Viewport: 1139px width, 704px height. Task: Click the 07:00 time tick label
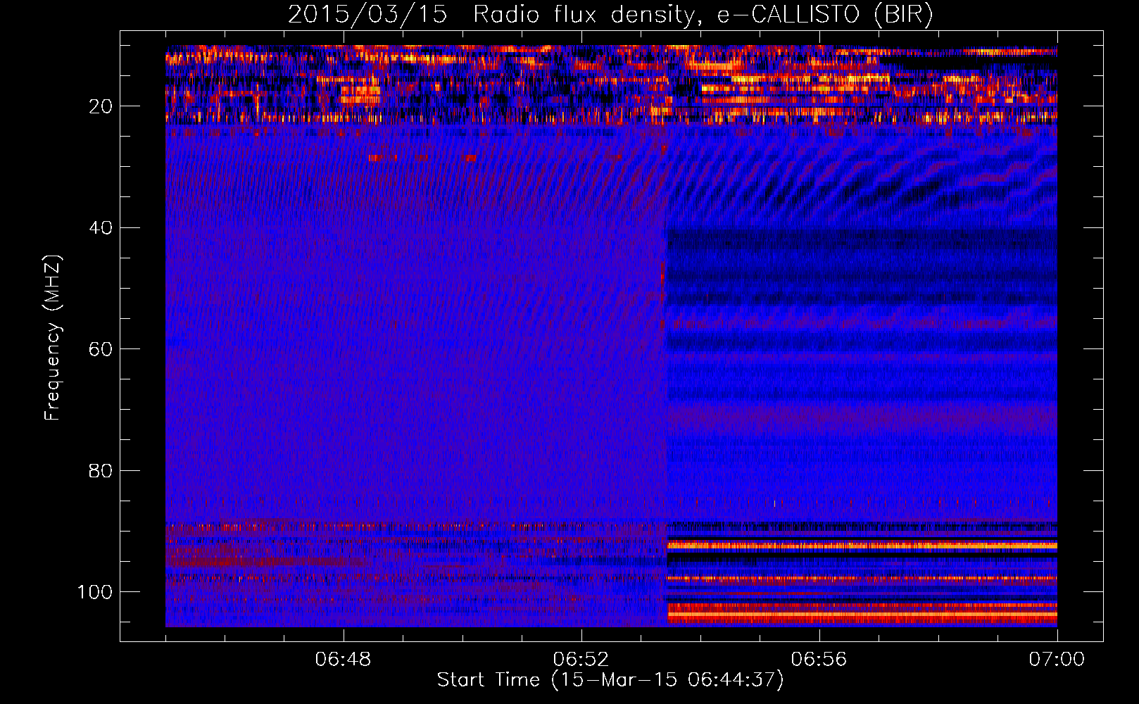click(x=1057, y=660)
